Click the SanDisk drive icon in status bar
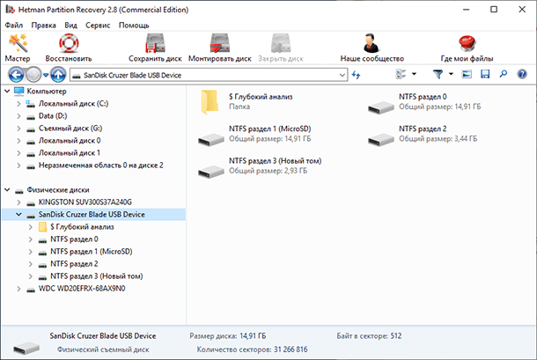Screen dimensions: 537x360 click(26, 348)
